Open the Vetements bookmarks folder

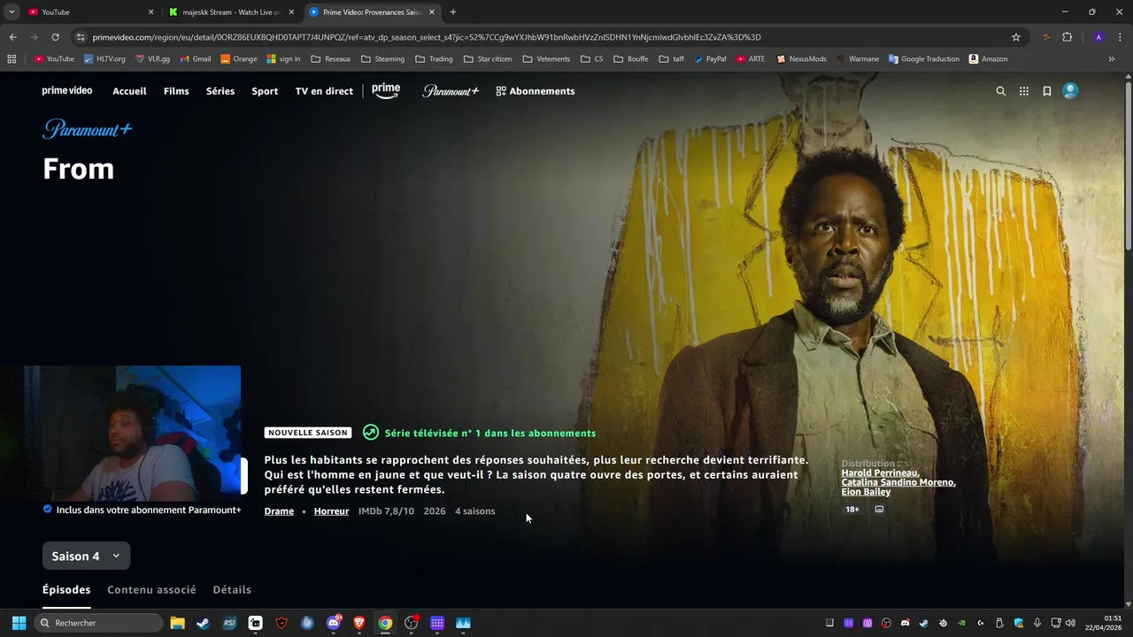click(x=546, y=59)
